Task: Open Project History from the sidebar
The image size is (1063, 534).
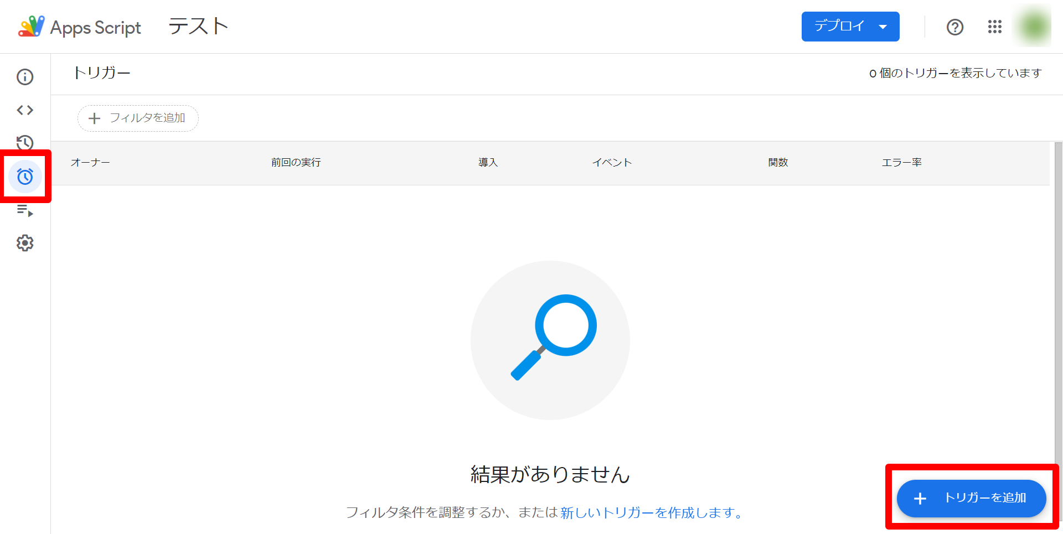Action: [x=24, y=143]
